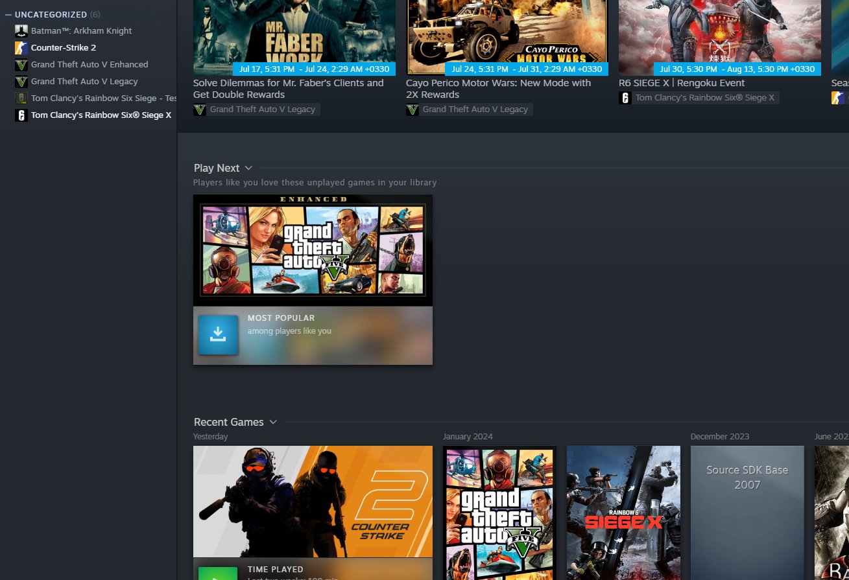Click Grand Theft Auto V Legacy tag under Cayo Perico
The image size is (849, 580).
tap(475, 110)
